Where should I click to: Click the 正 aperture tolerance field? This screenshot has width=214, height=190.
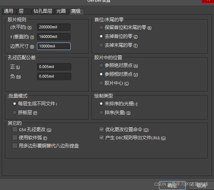pyautogui.click(x=54, y=67)
